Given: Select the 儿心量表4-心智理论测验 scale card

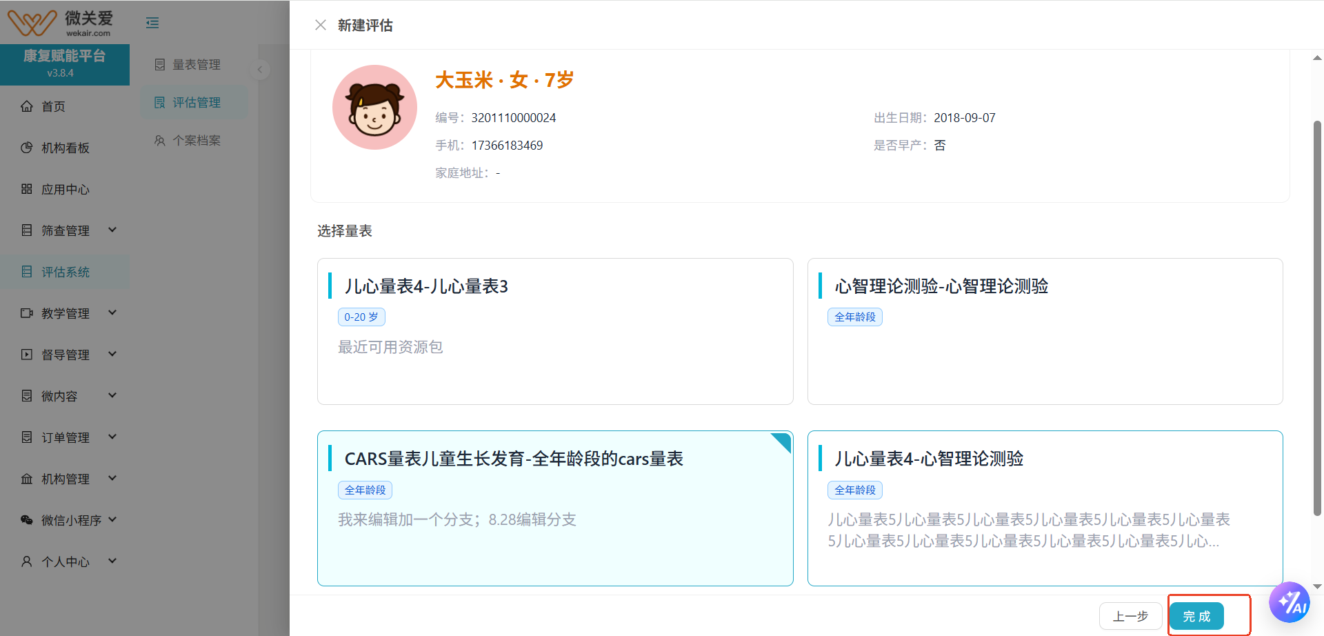Looking at the screenshot, I should [1045, 508].
